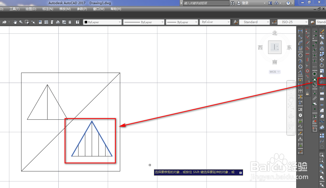Viewport: 326px width, 188px height.
Task: Open the 参数(P) menu
Action: 82,9
